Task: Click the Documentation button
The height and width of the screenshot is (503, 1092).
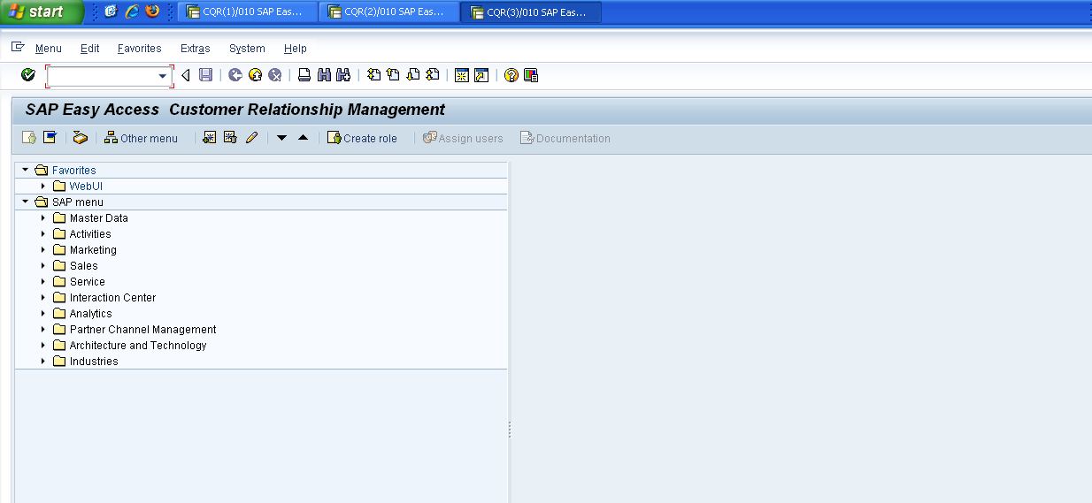Action: pyautogui.click(x=565, y=138)
